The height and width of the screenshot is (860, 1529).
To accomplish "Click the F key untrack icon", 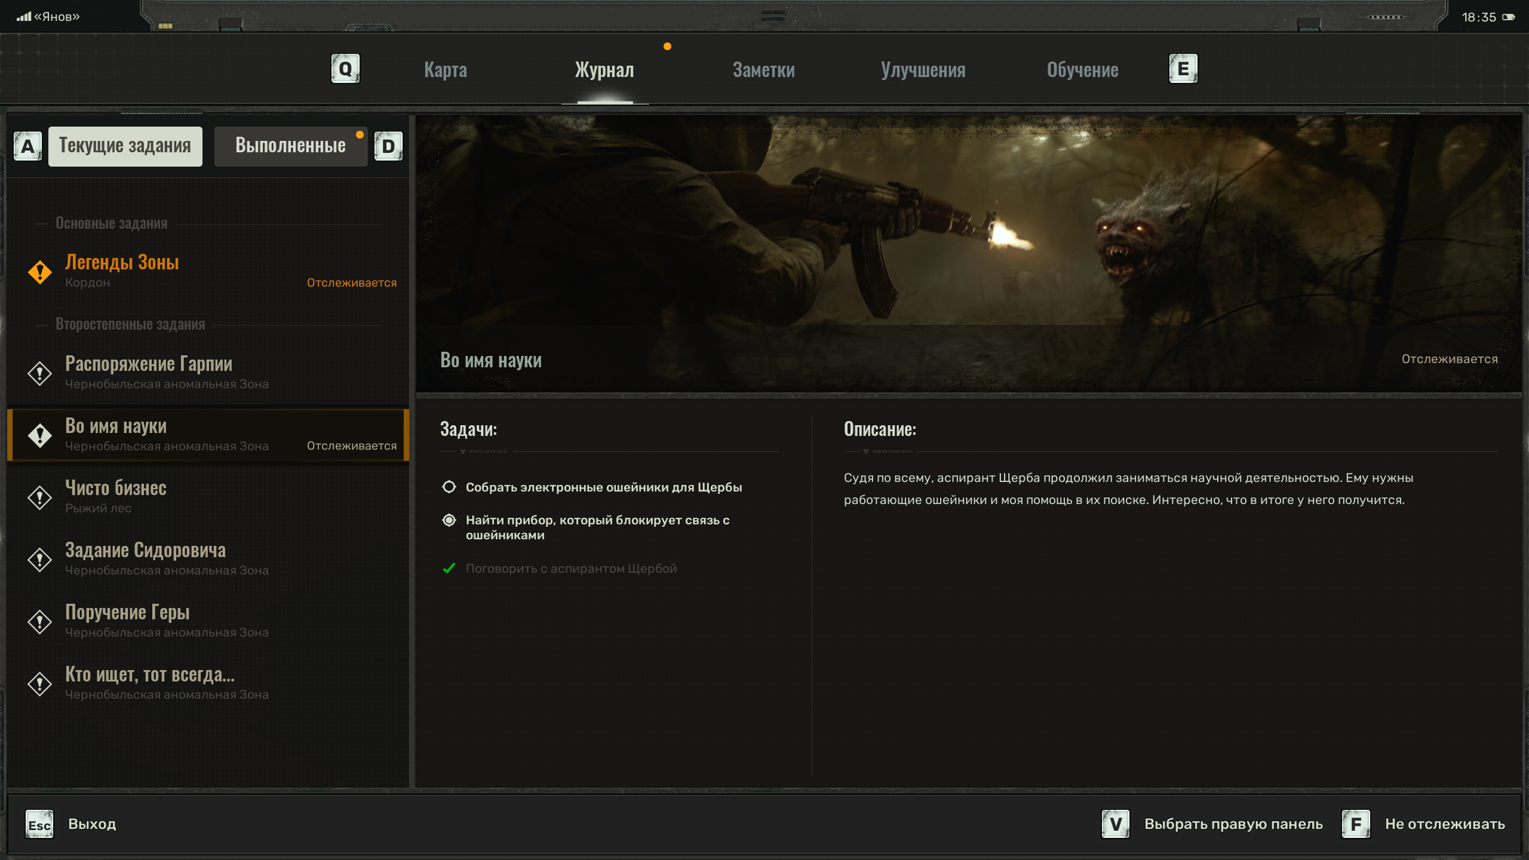I will pyautogui.click(x=1356, y=825).
